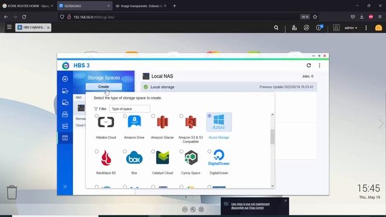Open the Services sidebar icon
The width and height of the screenshot is (386, 217).
pos(65,126)
